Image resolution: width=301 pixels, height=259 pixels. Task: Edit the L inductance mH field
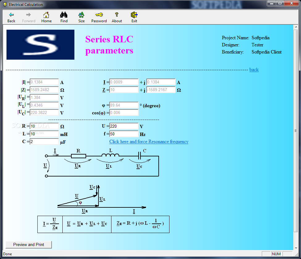pos(44,134)
